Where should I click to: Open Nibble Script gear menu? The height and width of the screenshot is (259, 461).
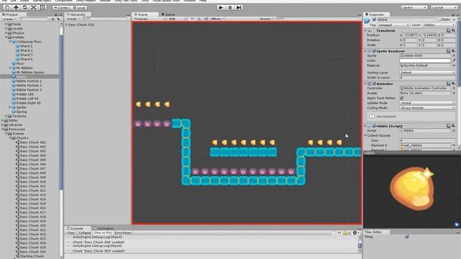click(x=453, y=126)
